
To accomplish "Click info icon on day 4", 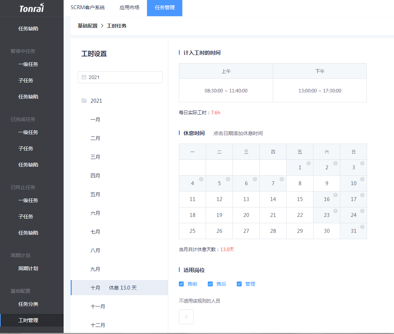I will 201,179.
